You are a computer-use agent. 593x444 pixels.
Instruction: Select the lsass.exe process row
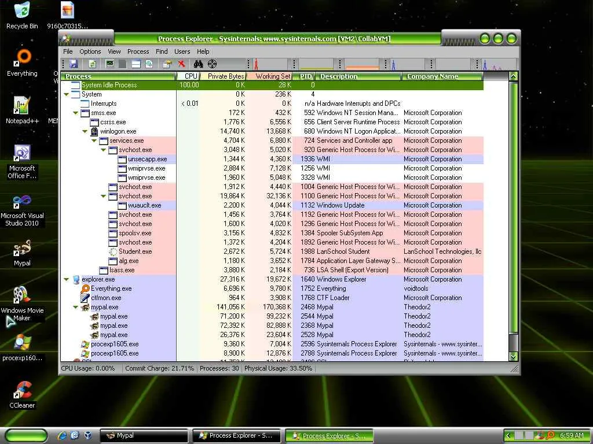pos(272,270)
